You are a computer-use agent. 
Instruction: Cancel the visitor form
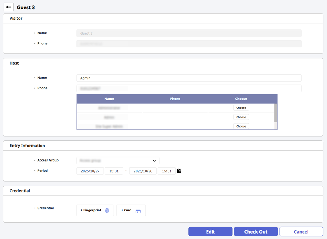[301, 232]
